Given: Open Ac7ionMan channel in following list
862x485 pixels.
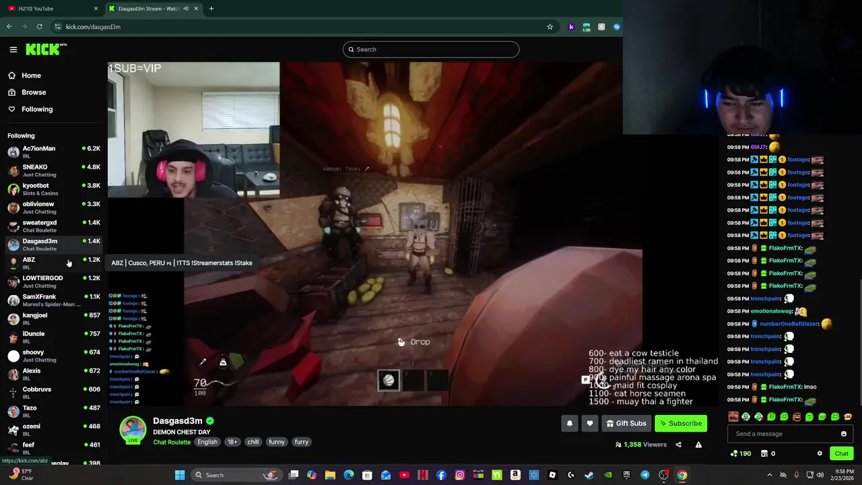Looking at the screenshot, I should [x=54, y=152].
